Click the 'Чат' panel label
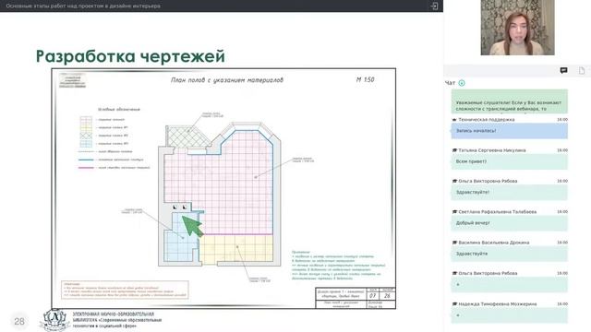Image resolution: width=591 pixels, height=332 pixels. (450, 83)
